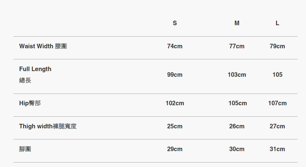The image size is (306, 167).
Task: Click the 27cm thigh width value
Action: (x=277, y=126)
